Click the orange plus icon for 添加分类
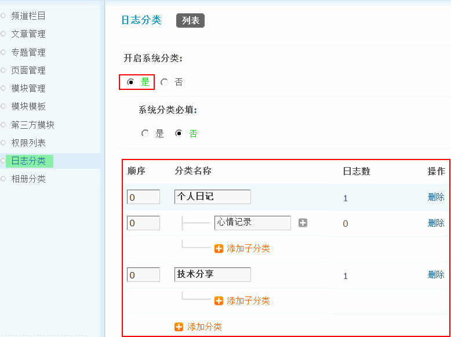451x337 pixels. click(179, 327)
